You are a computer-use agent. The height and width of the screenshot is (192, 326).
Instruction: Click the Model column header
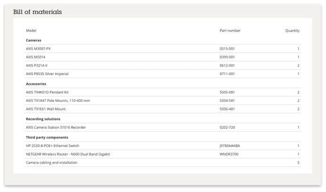[31, 31]
